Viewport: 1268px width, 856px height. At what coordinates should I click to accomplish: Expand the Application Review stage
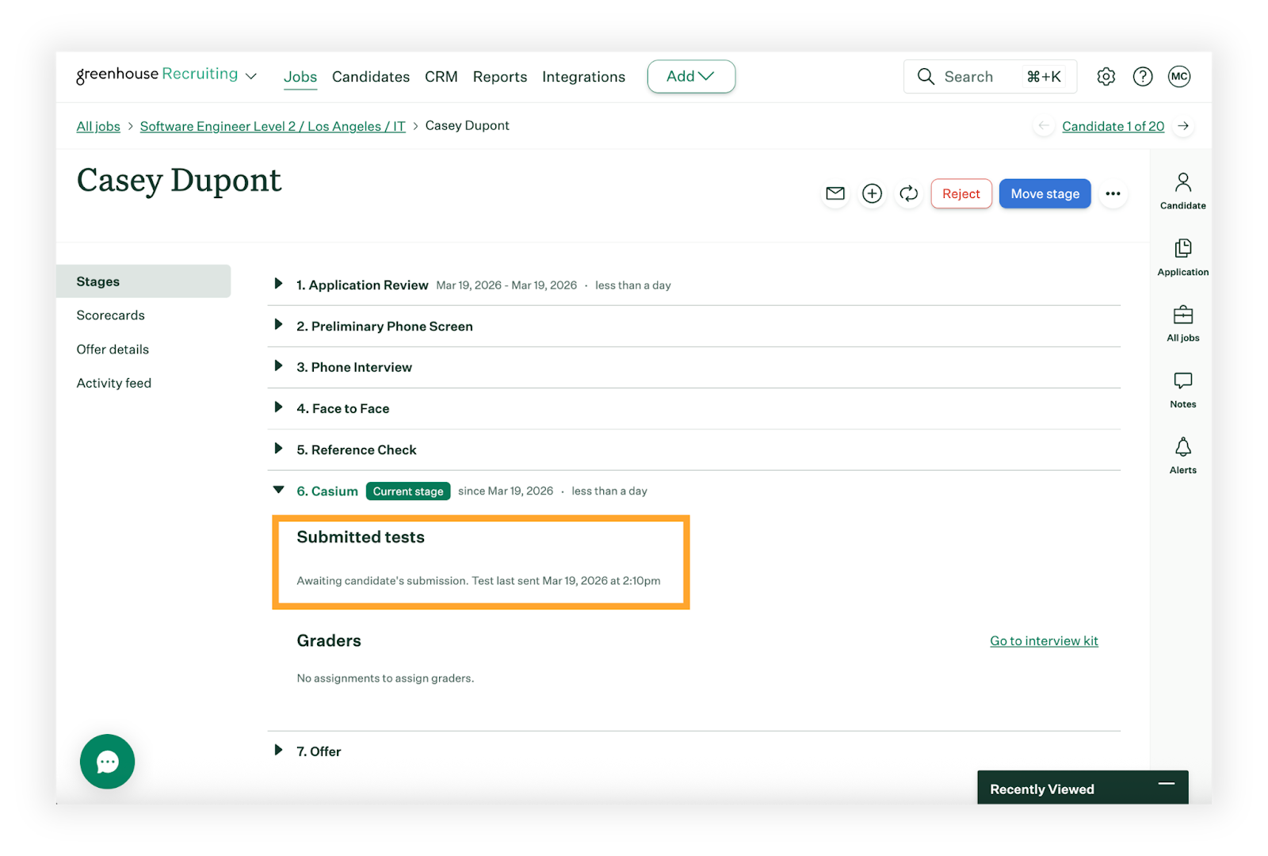click(278, 284)
